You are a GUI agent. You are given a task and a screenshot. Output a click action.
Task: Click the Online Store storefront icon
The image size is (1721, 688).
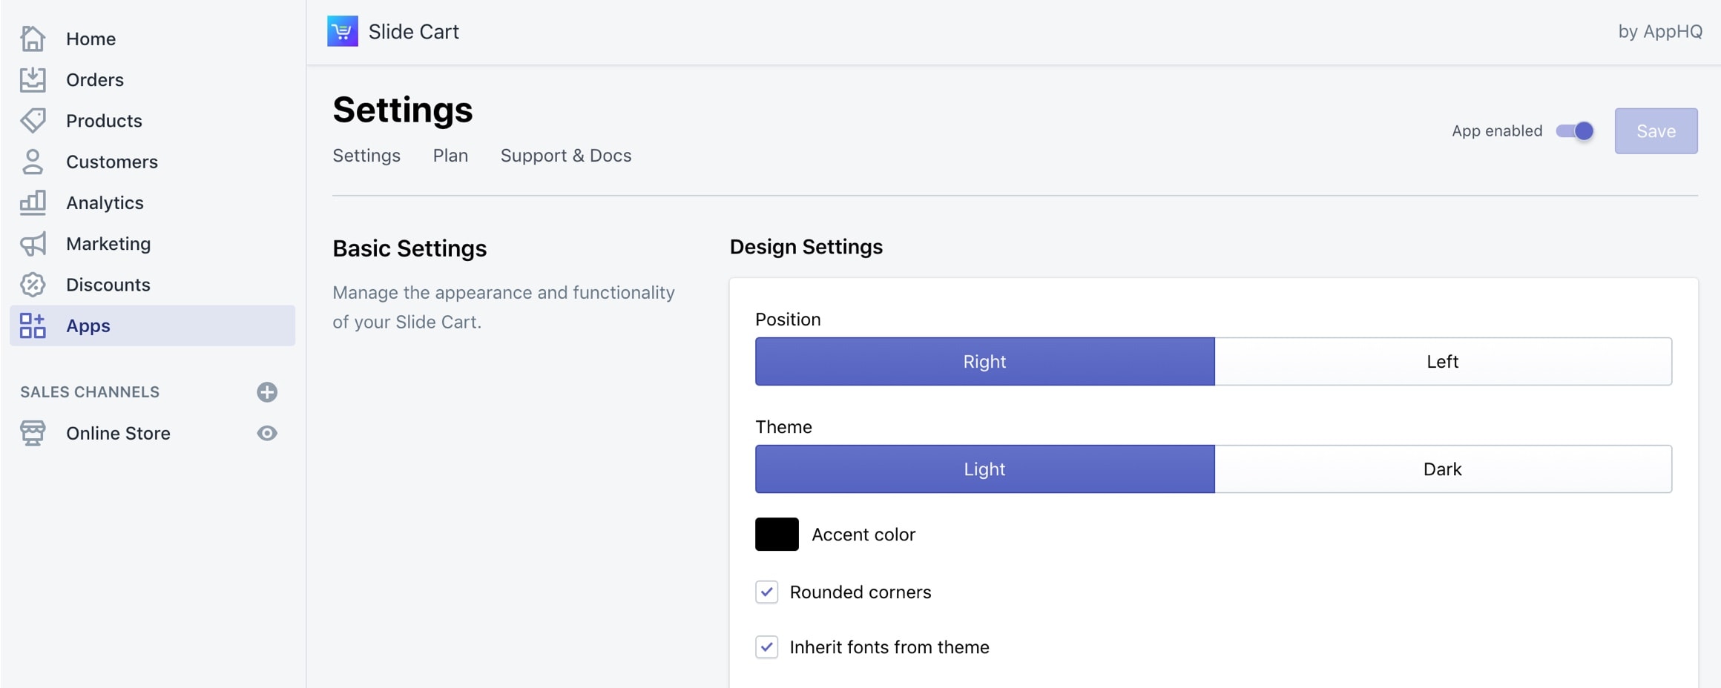coord(33,433)
